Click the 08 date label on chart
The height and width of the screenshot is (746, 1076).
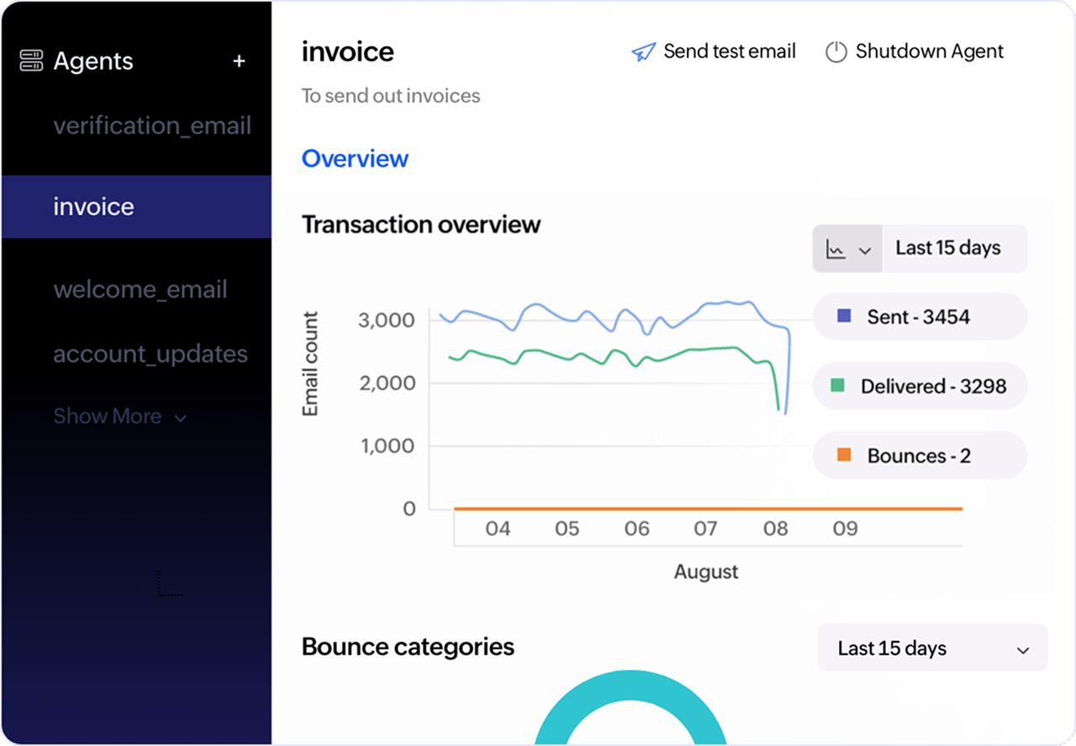click(775, 528)
